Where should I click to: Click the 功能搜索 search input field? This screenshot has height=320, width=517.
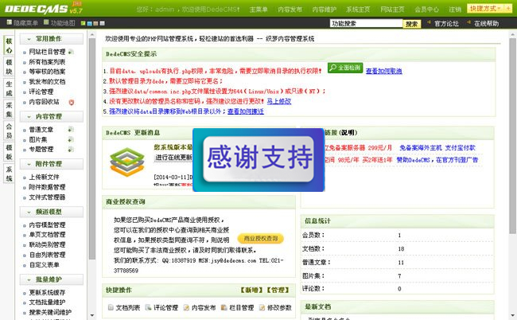(366, 23)
